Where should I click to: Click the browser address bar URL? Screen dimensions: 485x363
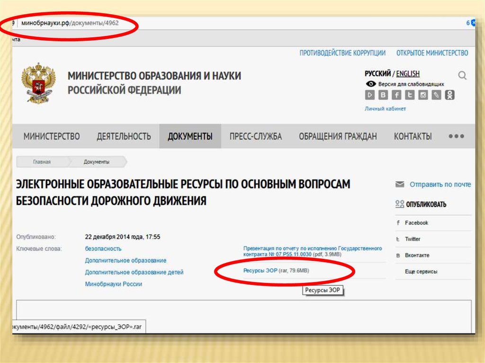70,23
